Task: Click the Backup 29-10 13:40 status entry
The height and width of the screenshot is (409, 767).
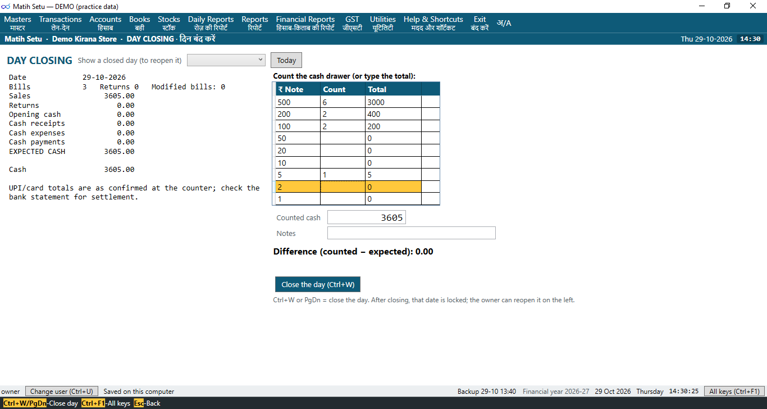Action: click(487, 391)
